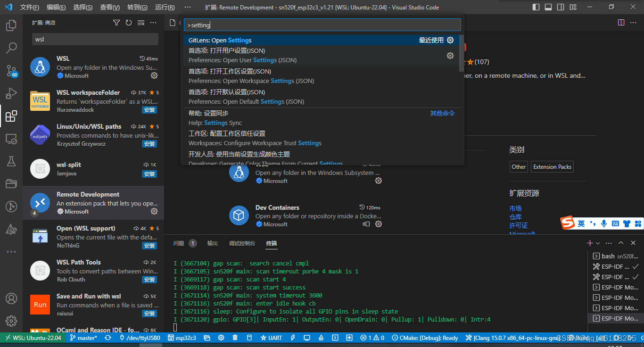Open the Remote Explorer view icon
Image resolution: width=644 pixels, height=347 pixels.
tap(11, 139)
